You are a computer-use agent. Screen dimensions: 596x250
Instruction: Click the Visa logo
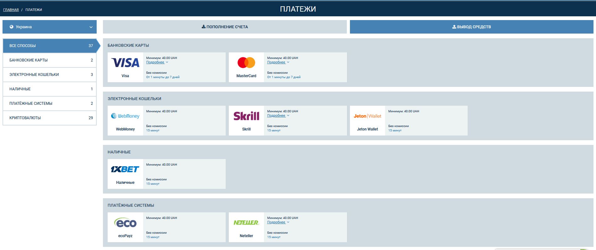pyautogui.click(x=125, y=63)
